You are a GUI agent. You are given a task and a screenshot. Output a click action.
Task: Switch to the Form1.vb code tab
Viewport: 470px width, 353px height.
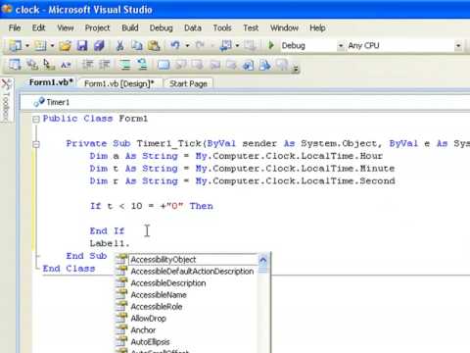click(x=51, y=82)
